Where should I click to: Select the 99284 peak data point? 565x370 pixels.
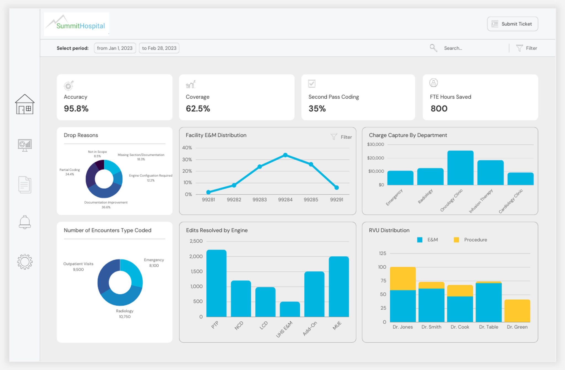click(285, 155)
